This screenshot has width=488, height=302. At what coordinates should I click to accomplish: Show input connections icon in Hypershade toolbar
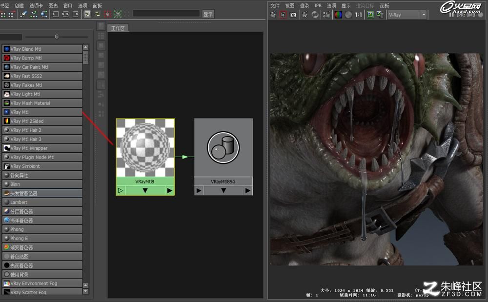click(x=56, y=14)
